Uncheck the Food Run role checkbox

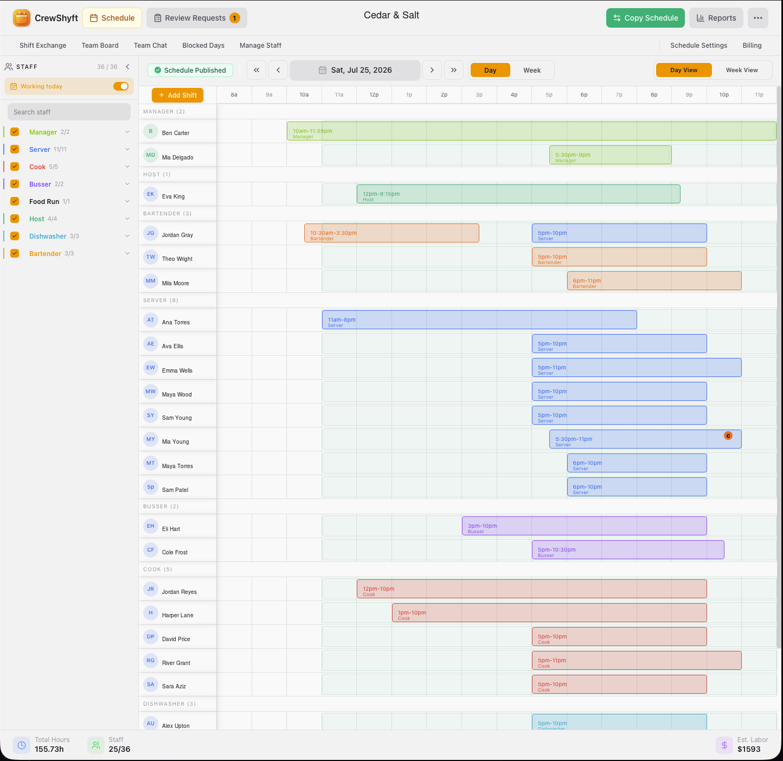click(x=15, y=201)
